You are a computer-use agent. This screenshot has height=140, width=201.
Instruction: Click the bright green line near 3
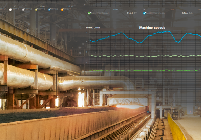(x=145, y=70)
